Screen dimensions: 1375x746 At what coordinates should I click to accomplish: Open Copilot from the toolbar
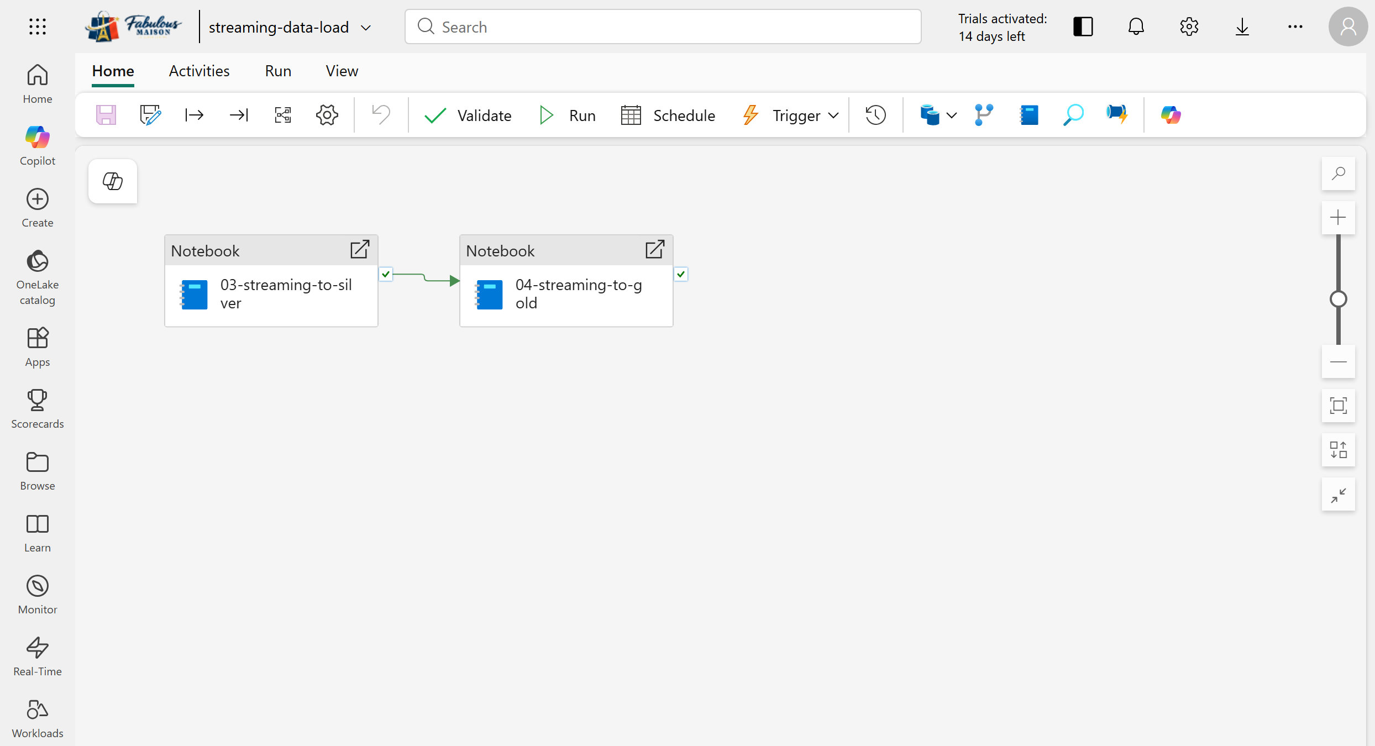[x=1171, y=115]
